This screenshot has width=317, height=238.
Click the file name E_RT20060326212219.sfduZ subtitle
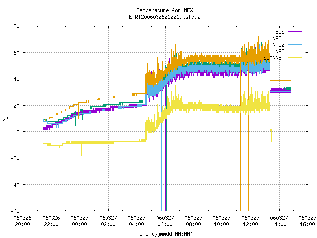(x=164, y=17)
